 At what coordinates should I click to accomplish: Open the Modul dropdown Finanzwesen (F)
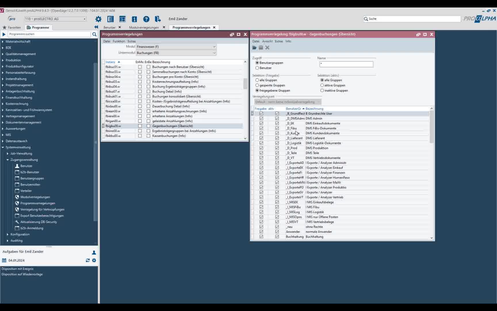[x=176, y=47]
